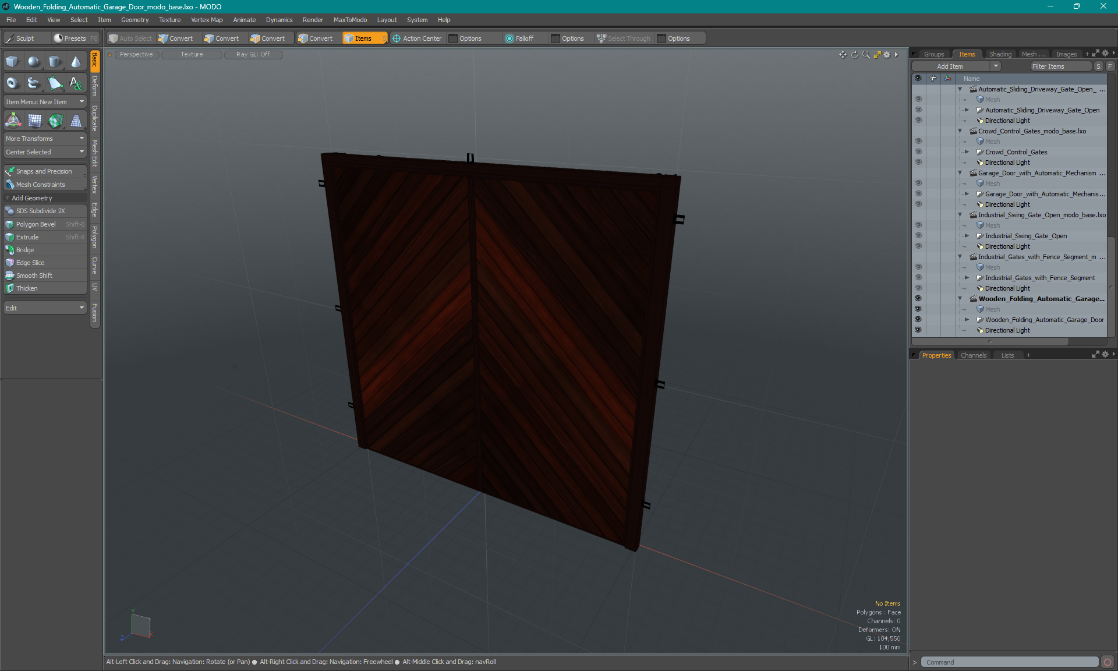1118x671 pixels.
Task: Toggle visibility of Automatic_Sliding_Driveway_Gate_Open item
Action: [x=918, y=110]
